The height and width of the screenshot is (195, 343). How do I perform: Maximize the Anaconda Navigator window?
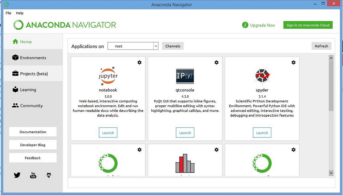coord(323,3)
